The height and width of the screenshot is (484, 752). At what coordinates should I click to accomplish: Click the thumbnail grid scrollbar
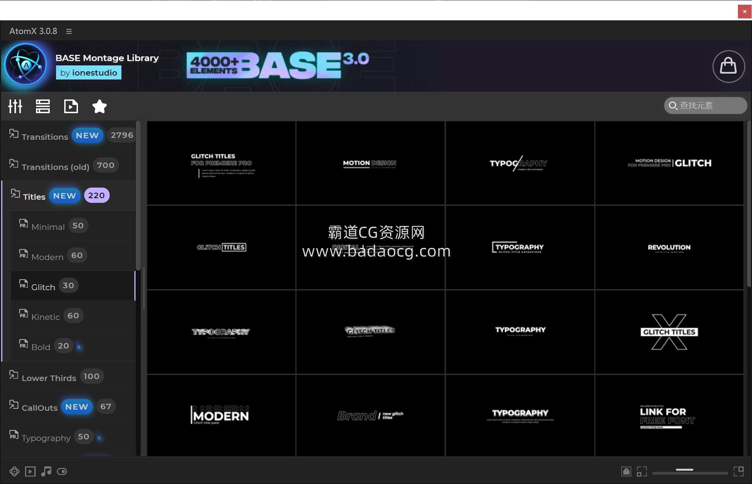(x=748, y=204)
